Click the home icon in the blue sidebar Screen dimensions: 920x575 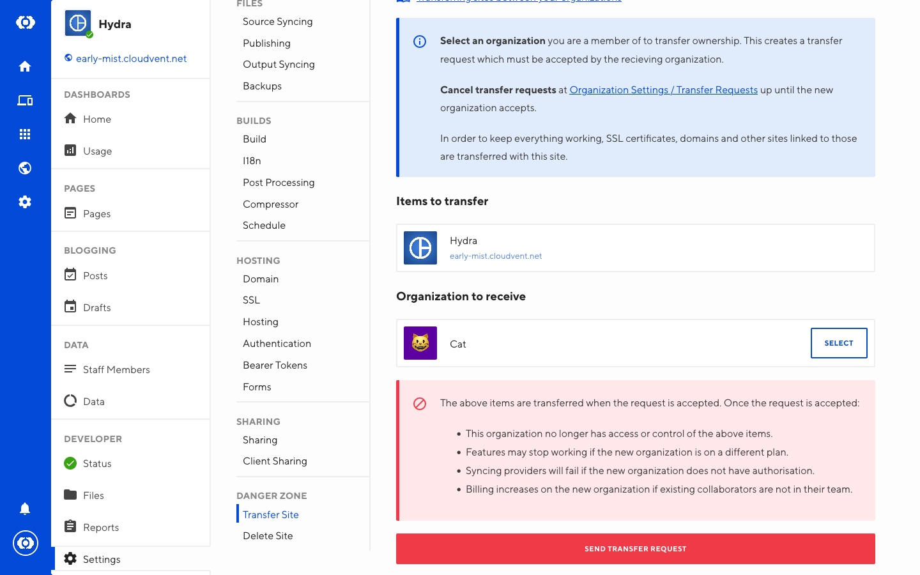click(x=25, y=66)
